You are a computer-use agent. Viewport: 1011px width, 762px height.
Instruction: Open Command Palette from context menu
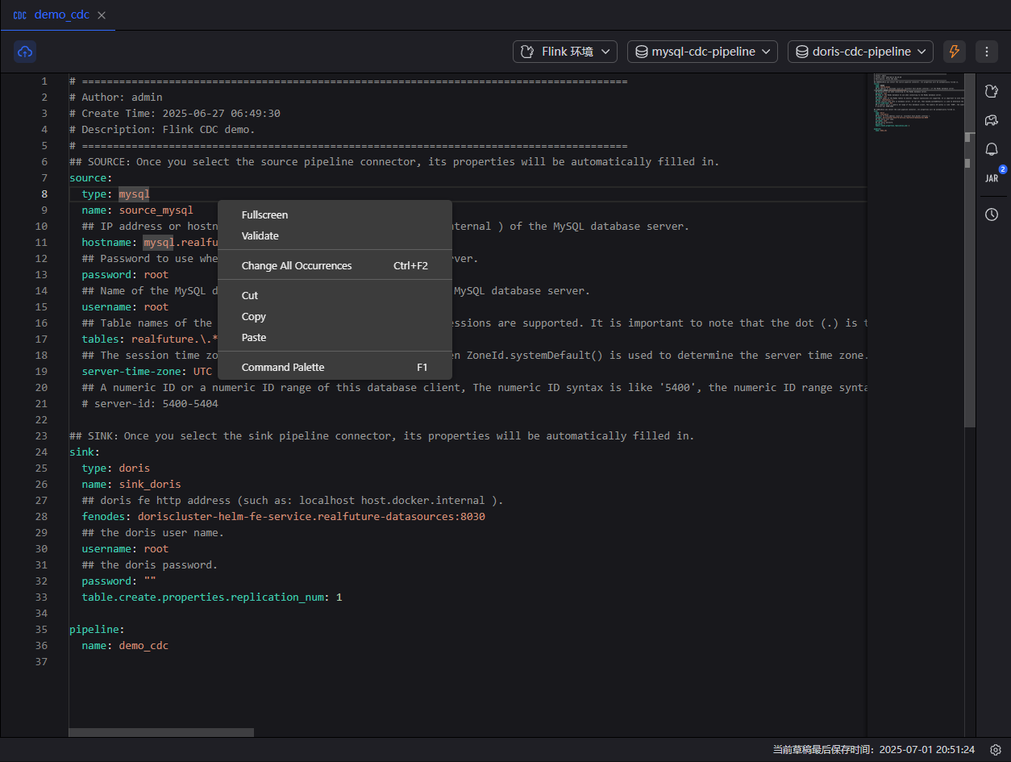pyautogui.click(x=283, y=368)
